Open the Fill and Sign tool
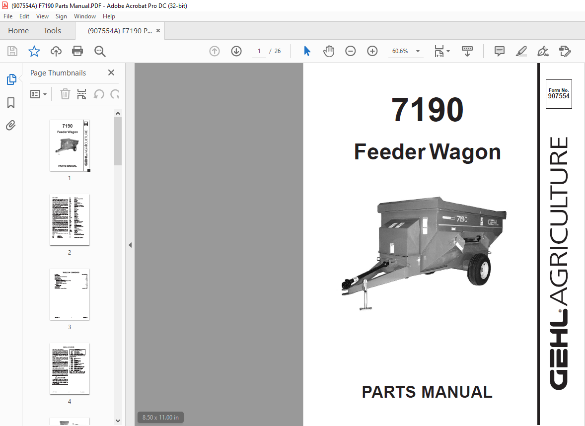Screen dimensions: 585x426 543,51
